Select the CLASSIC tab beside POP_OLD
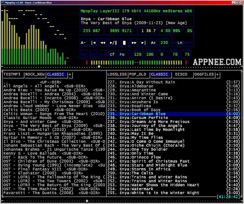The height and width of the screenshot is (204, 244). [x=161, y=74]
